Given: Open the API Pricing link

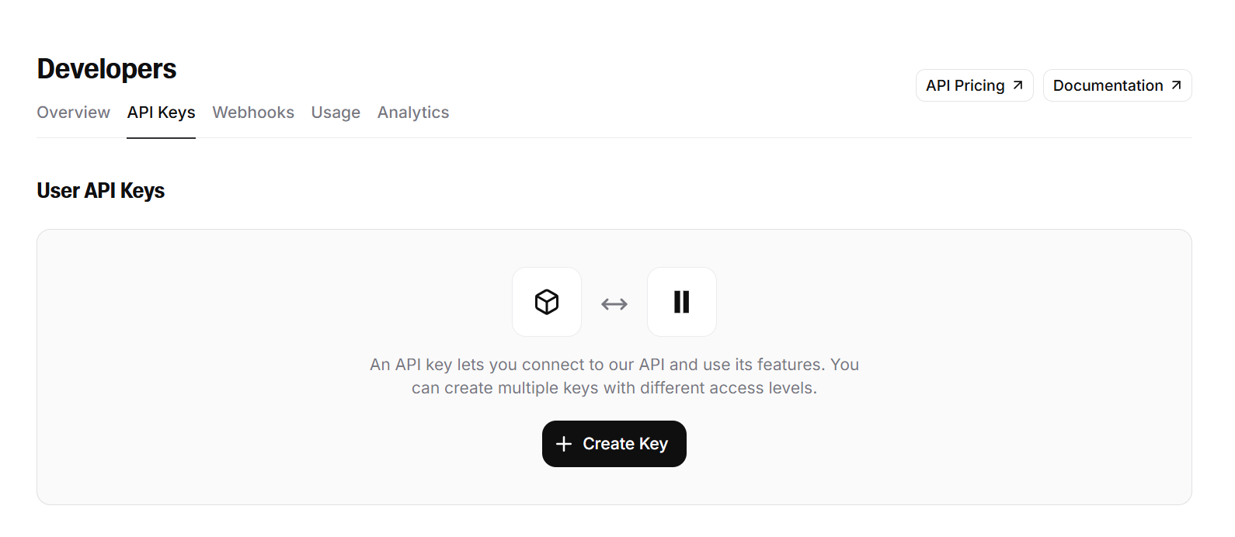Looking at the screenshot, I should (975, 85).
